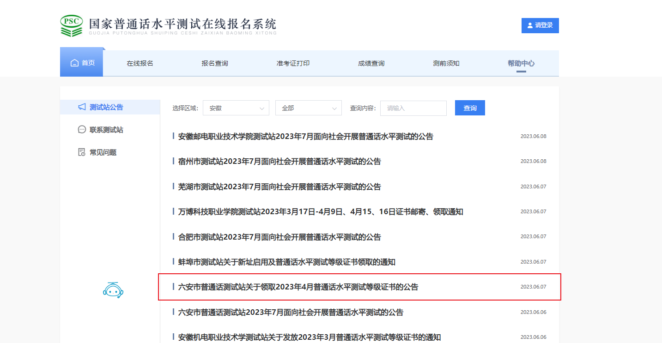Expand the 全部 station dropdown
This screenshot has height=343, width=662.
(308, 108)
